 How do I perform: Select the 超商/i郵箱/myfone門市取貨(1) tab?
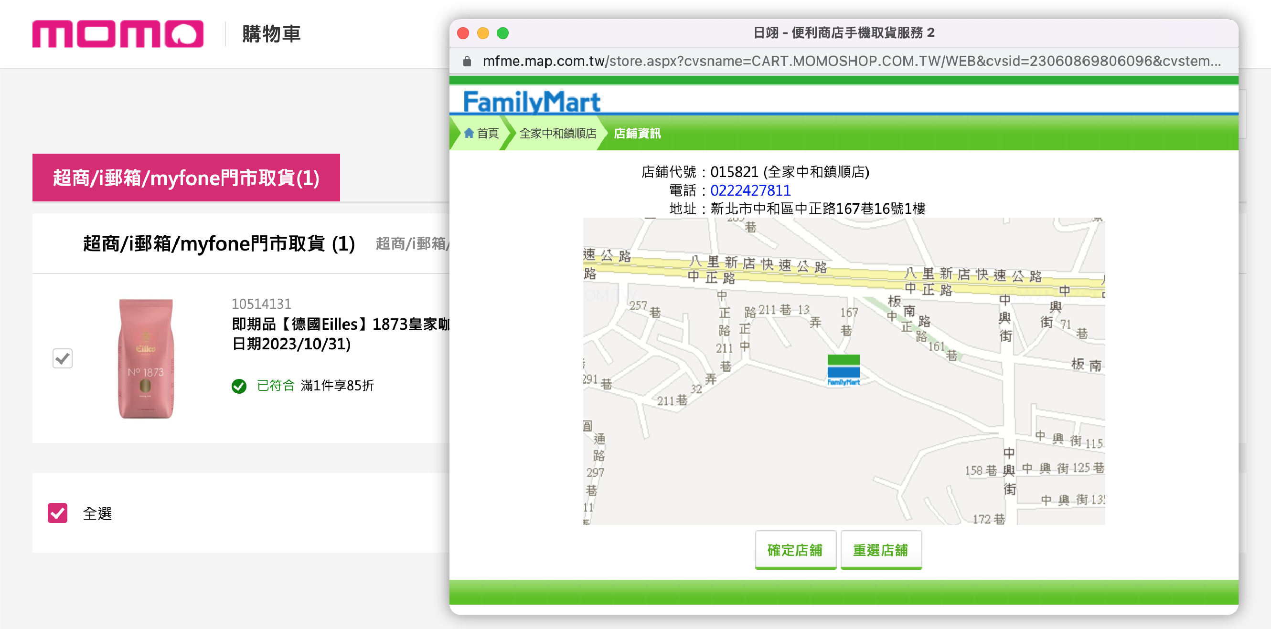(186, 178)
